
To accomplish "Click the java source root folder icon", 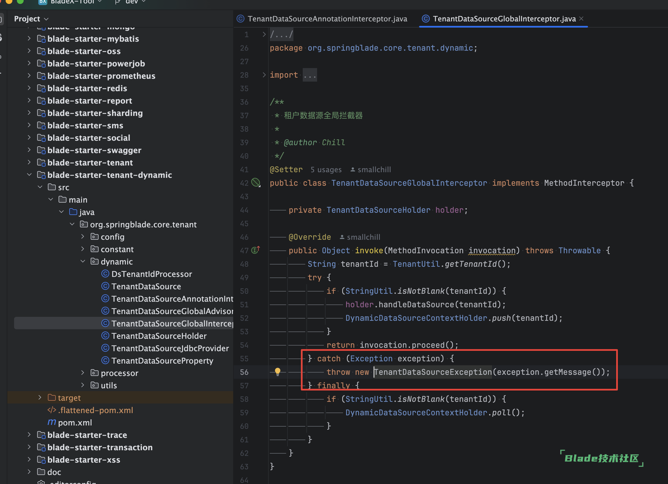I will [73, 212].
